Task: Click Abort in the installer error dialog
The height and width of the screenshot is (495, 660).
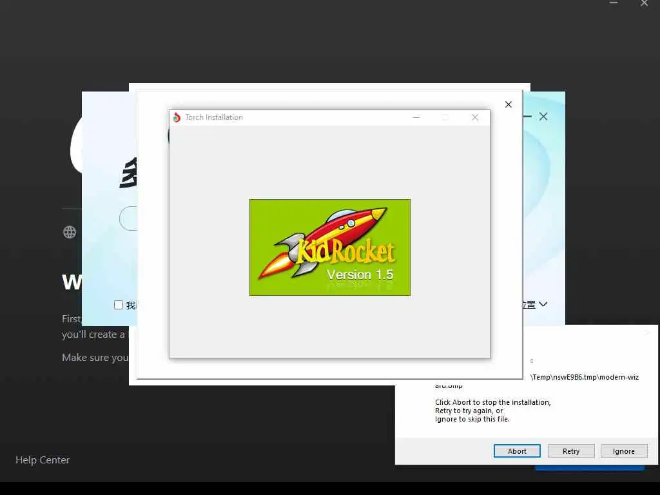Action: pyautogui.click(x=517, y=451)
